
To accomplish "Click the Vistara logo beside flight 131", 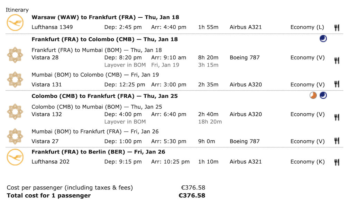I will [x=15, y=80].
